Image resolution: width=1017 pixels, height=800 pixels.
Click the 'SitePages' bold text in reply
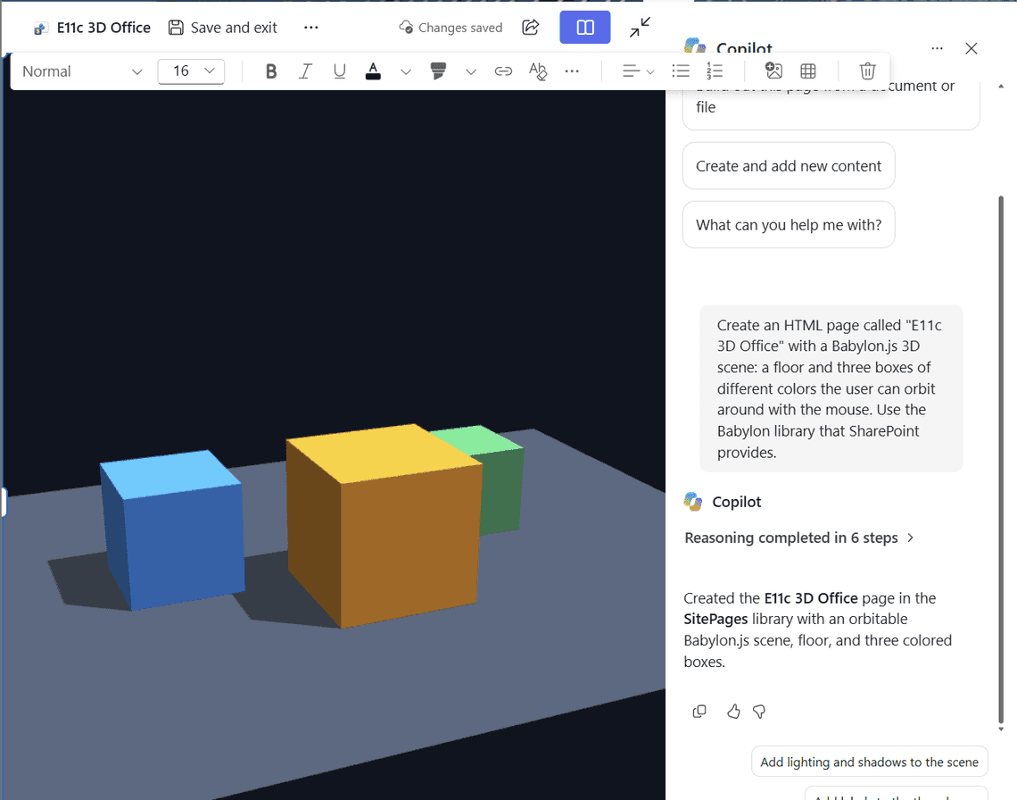click(715, 619)
